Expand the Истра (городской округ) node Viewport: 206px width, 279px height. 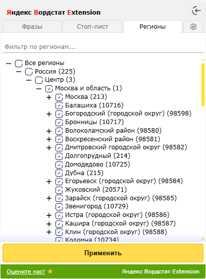tap(49, 215)
